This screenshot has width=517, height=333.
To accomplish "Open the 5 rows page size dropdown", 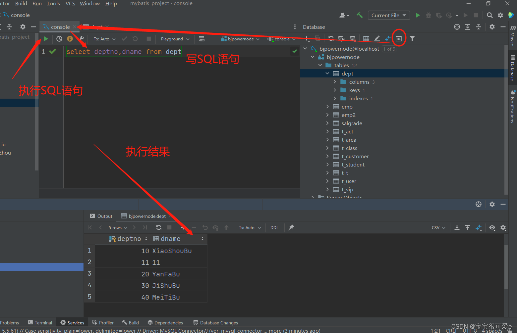I will click(118, 227).
